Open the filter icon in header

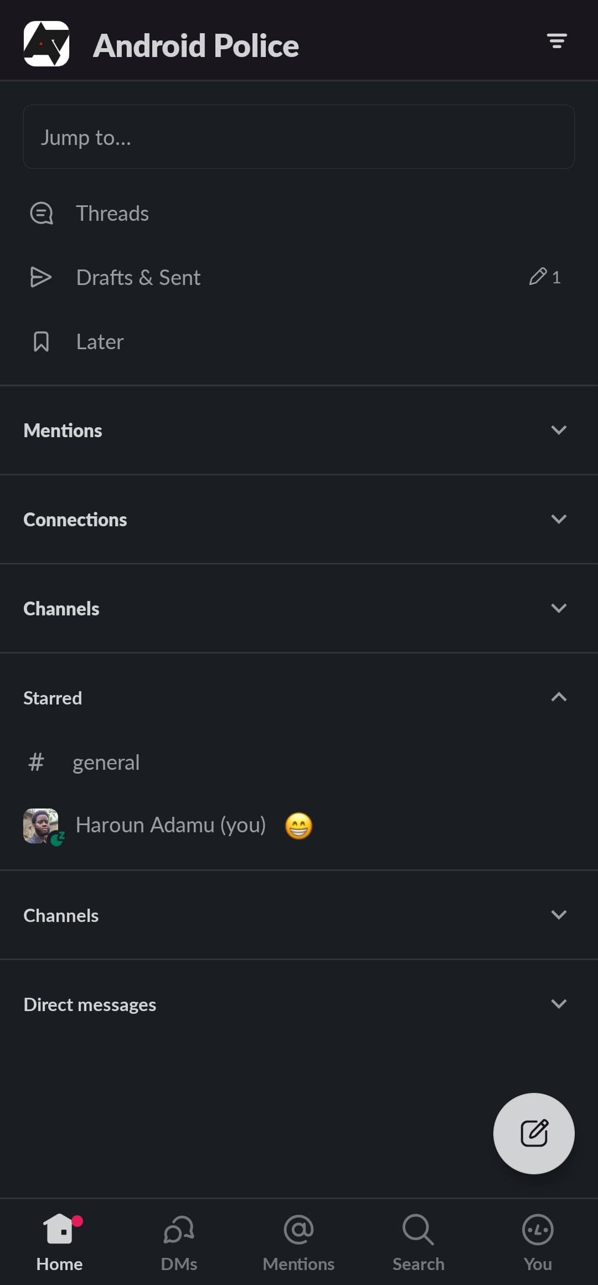(556, 41)
